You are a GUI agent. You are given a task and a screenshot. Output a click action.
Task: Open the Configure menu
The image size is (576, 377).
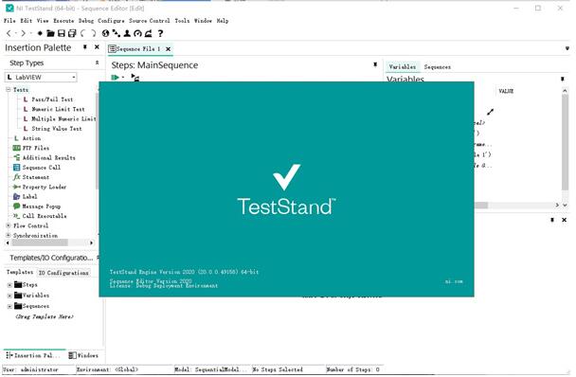(x=111, y=21)
